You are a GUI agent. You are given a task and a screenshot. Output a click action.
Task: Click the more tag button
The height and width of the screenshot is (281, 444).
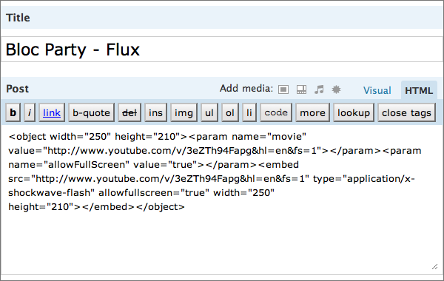(x=312, y=112)
